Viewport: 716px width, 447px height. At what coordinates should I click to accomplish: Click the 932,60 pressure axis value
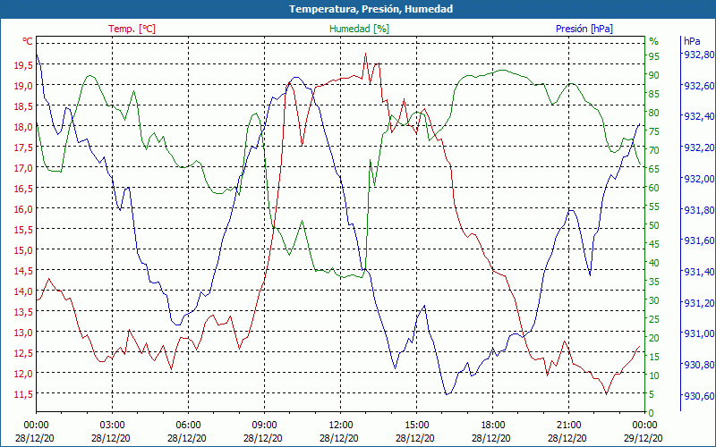[x=699, y=85]
